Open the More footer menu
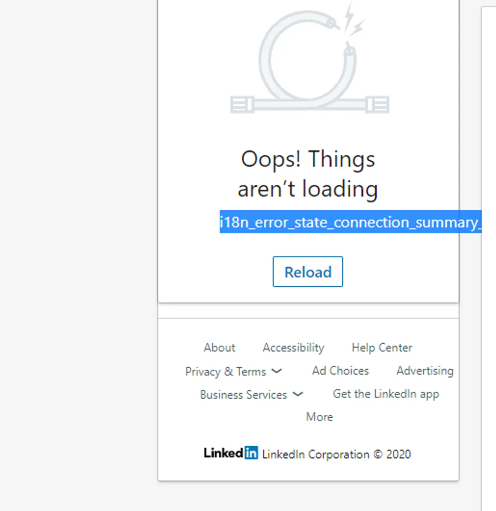 tap(319, 417)
